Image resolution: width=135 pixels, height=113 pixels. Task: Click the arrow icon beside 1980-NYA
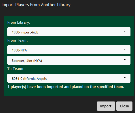(x=125, y=49)
